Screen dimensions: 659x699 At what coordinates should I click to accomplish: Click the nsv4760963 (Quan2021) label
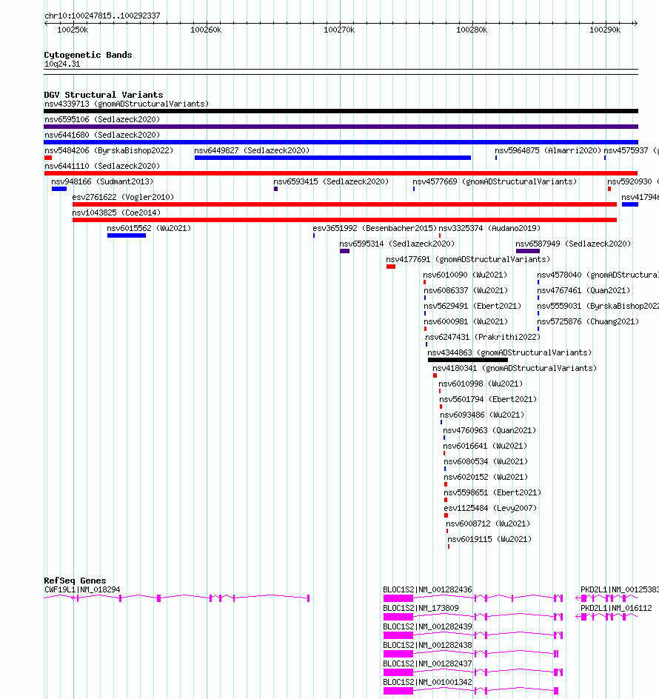(x=489, y=430)
